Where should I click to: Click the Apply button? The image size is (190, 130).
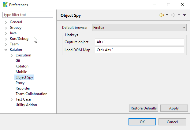[x=174, y=108]
